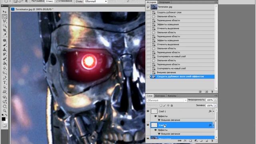Toggle Quick Mask mode
The width and height of the screenshot is (256, 144).
(x=4, y=126)
